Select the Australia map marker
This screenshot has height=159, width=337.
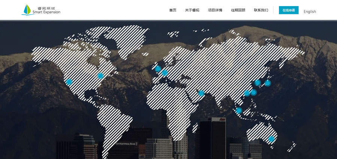[272, 139]
